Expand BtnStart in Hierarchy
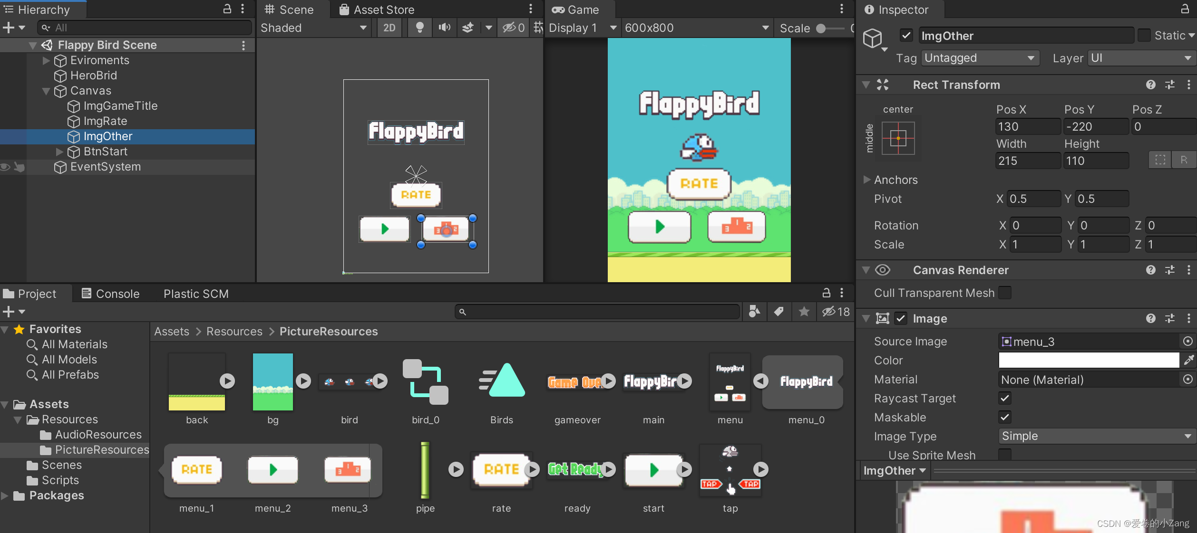Screen dimensions: 1197x533 [59, 152]
